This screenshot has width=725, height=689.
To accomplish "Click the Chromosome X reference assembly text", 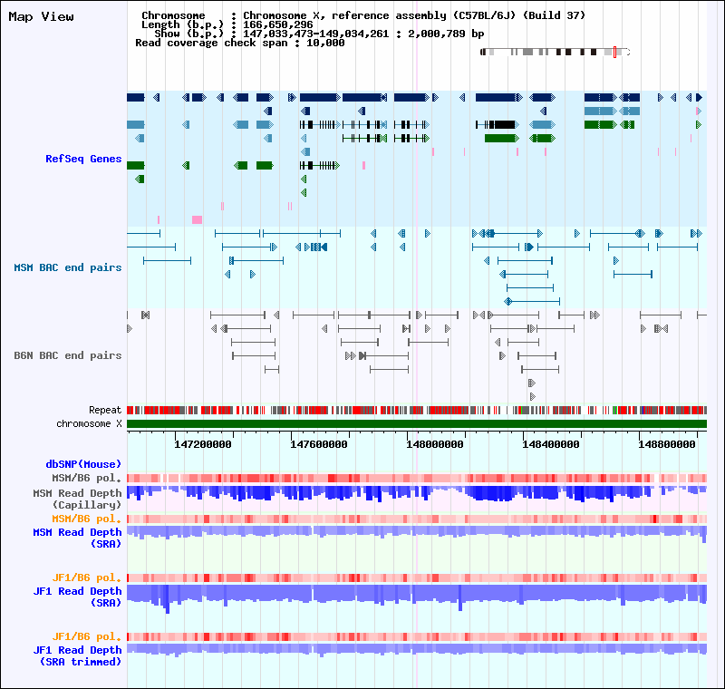I will (414, 15).
